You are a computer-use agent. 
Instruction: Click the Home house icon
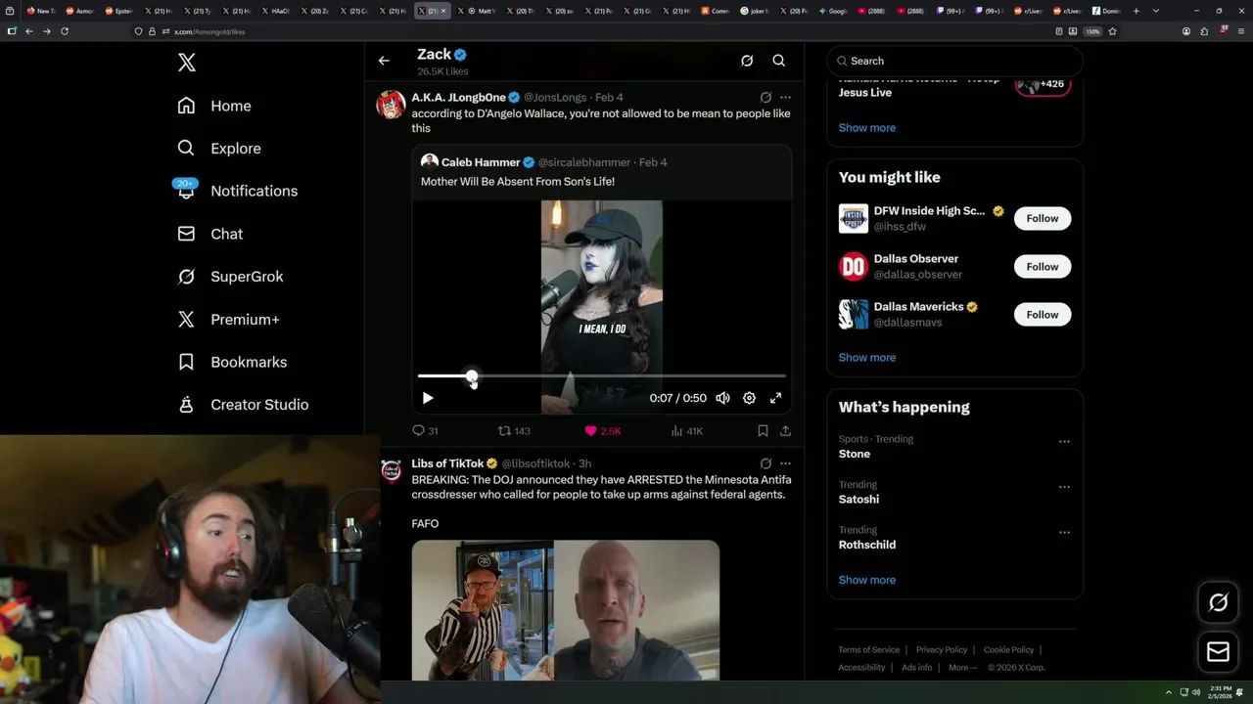[186, 106]
